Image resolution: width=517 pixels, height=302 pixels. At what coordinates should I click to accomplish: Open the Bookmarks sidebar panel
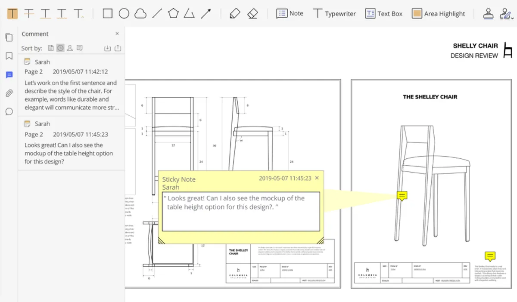[x=9, y=56]
